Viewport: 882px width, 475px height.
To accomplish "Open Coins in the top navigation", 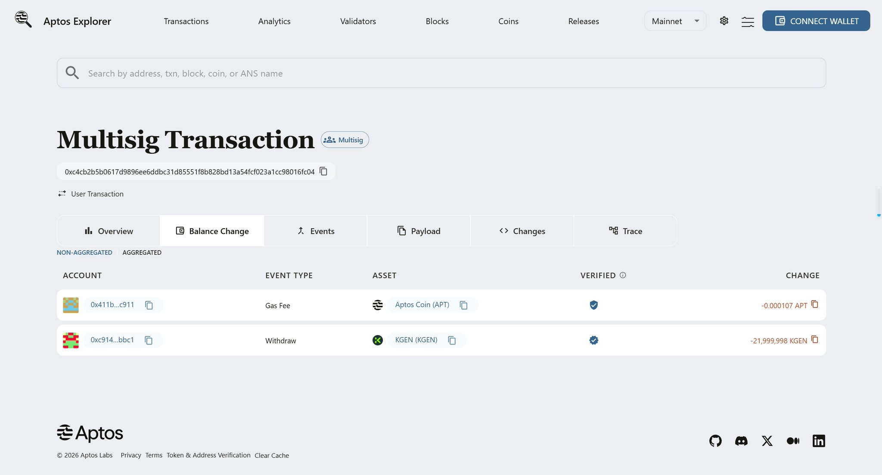I will pyautogui.click(x=508, y=21).
